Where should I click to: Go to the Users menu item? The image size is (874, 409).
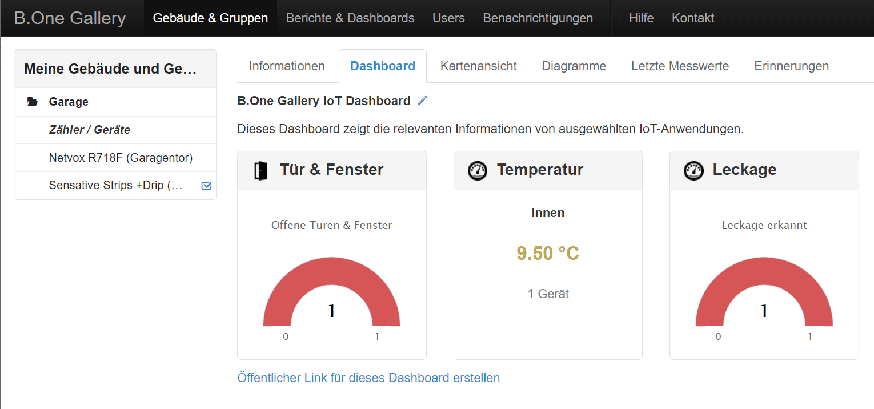pyautogui.click(x=448, y=18)
